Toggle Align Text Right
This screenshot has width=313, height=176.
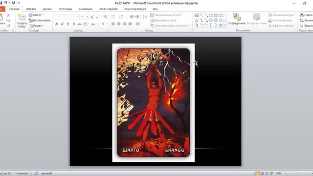[125, 24]
